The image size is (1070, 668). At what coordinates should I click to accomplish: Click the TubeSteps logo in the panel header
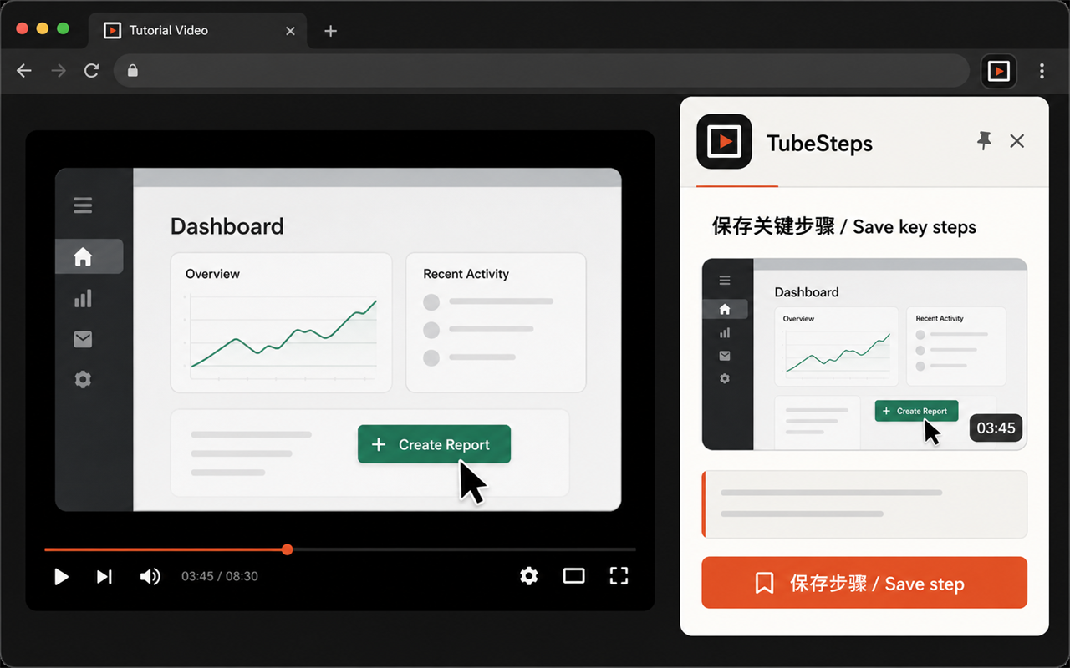click(724, 142)
